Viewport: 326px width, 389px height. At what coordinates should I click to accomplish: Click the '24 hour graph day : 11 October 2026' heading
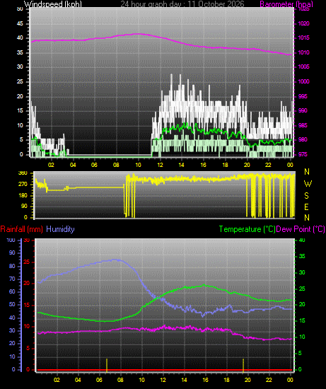[x=182, y=4]
